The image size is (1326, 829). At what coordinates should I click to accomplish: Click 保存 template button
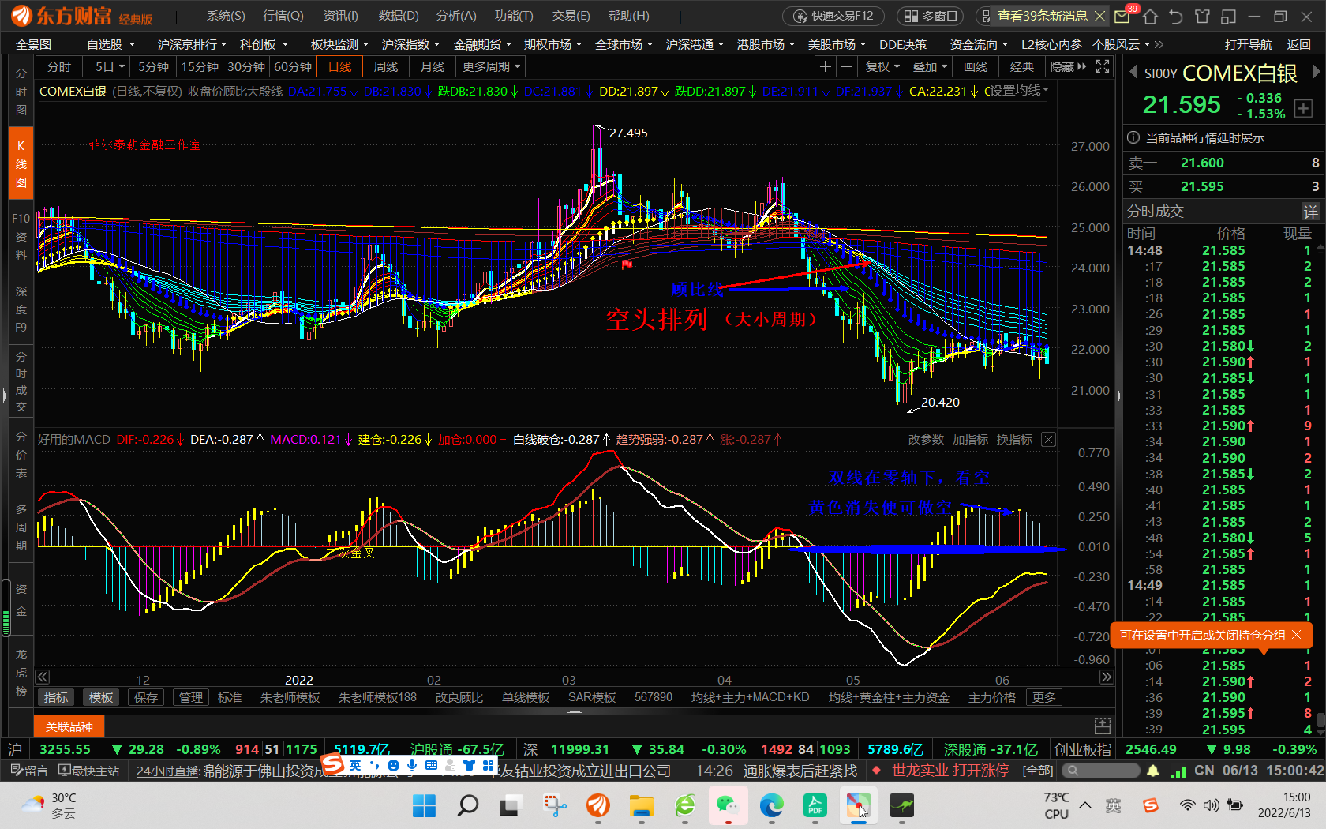146,698
